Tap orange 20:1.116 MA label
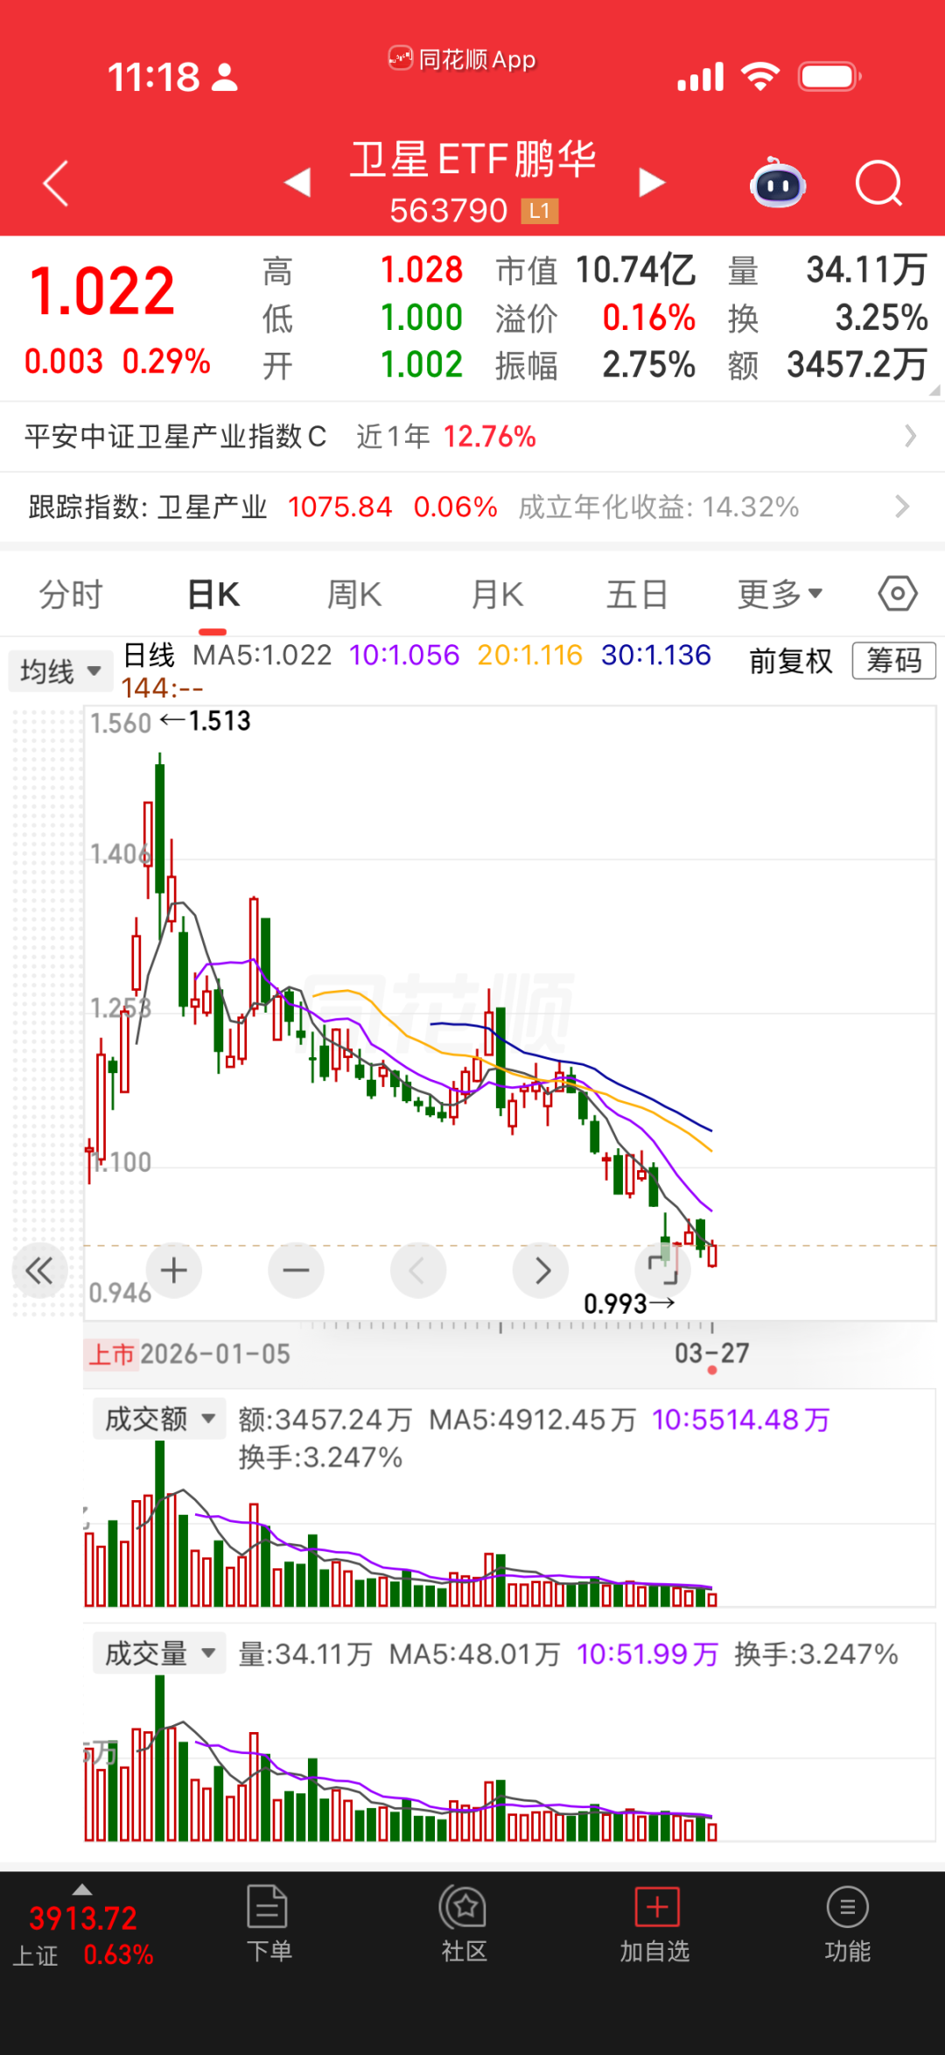This screenshot has width=945, height=2055. (530, 655)
